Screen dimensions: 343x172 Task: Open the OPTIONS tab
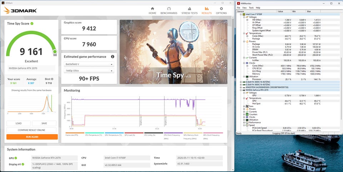tap(222, 11)
